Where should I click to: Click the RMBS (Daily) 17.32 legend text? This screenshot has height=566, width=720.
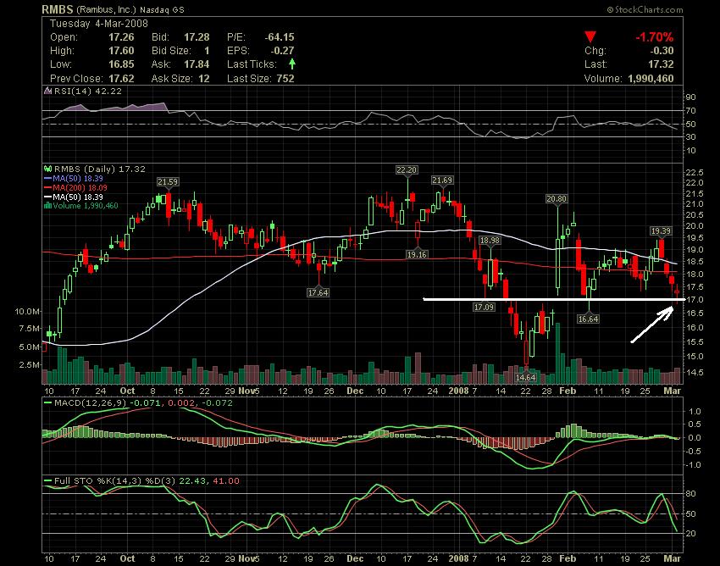pos(100,169)
